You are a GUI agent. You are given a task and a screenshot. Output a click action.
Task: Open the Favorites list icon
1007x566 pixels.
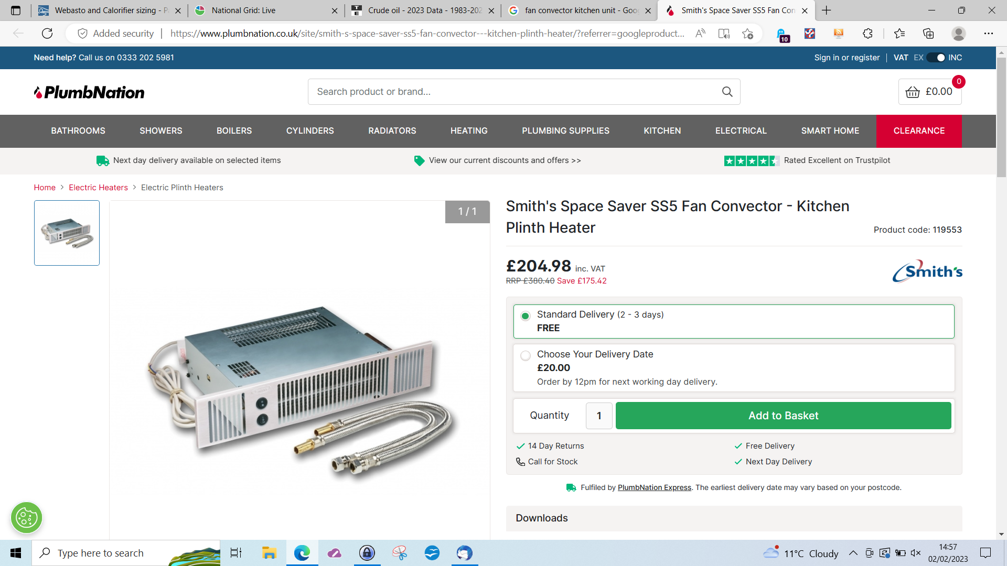(x=899, y=34)
